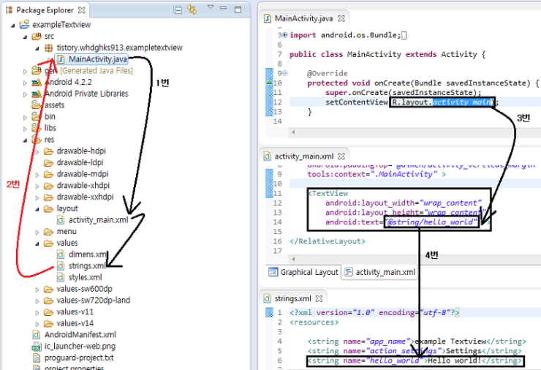Screen dimensions: 541x370
Task: Expand the libs folder
Action: click(x=25, y=129)
